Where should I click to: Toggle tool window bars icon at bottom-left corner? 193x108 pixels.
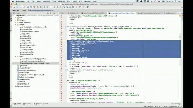(11, 106)
